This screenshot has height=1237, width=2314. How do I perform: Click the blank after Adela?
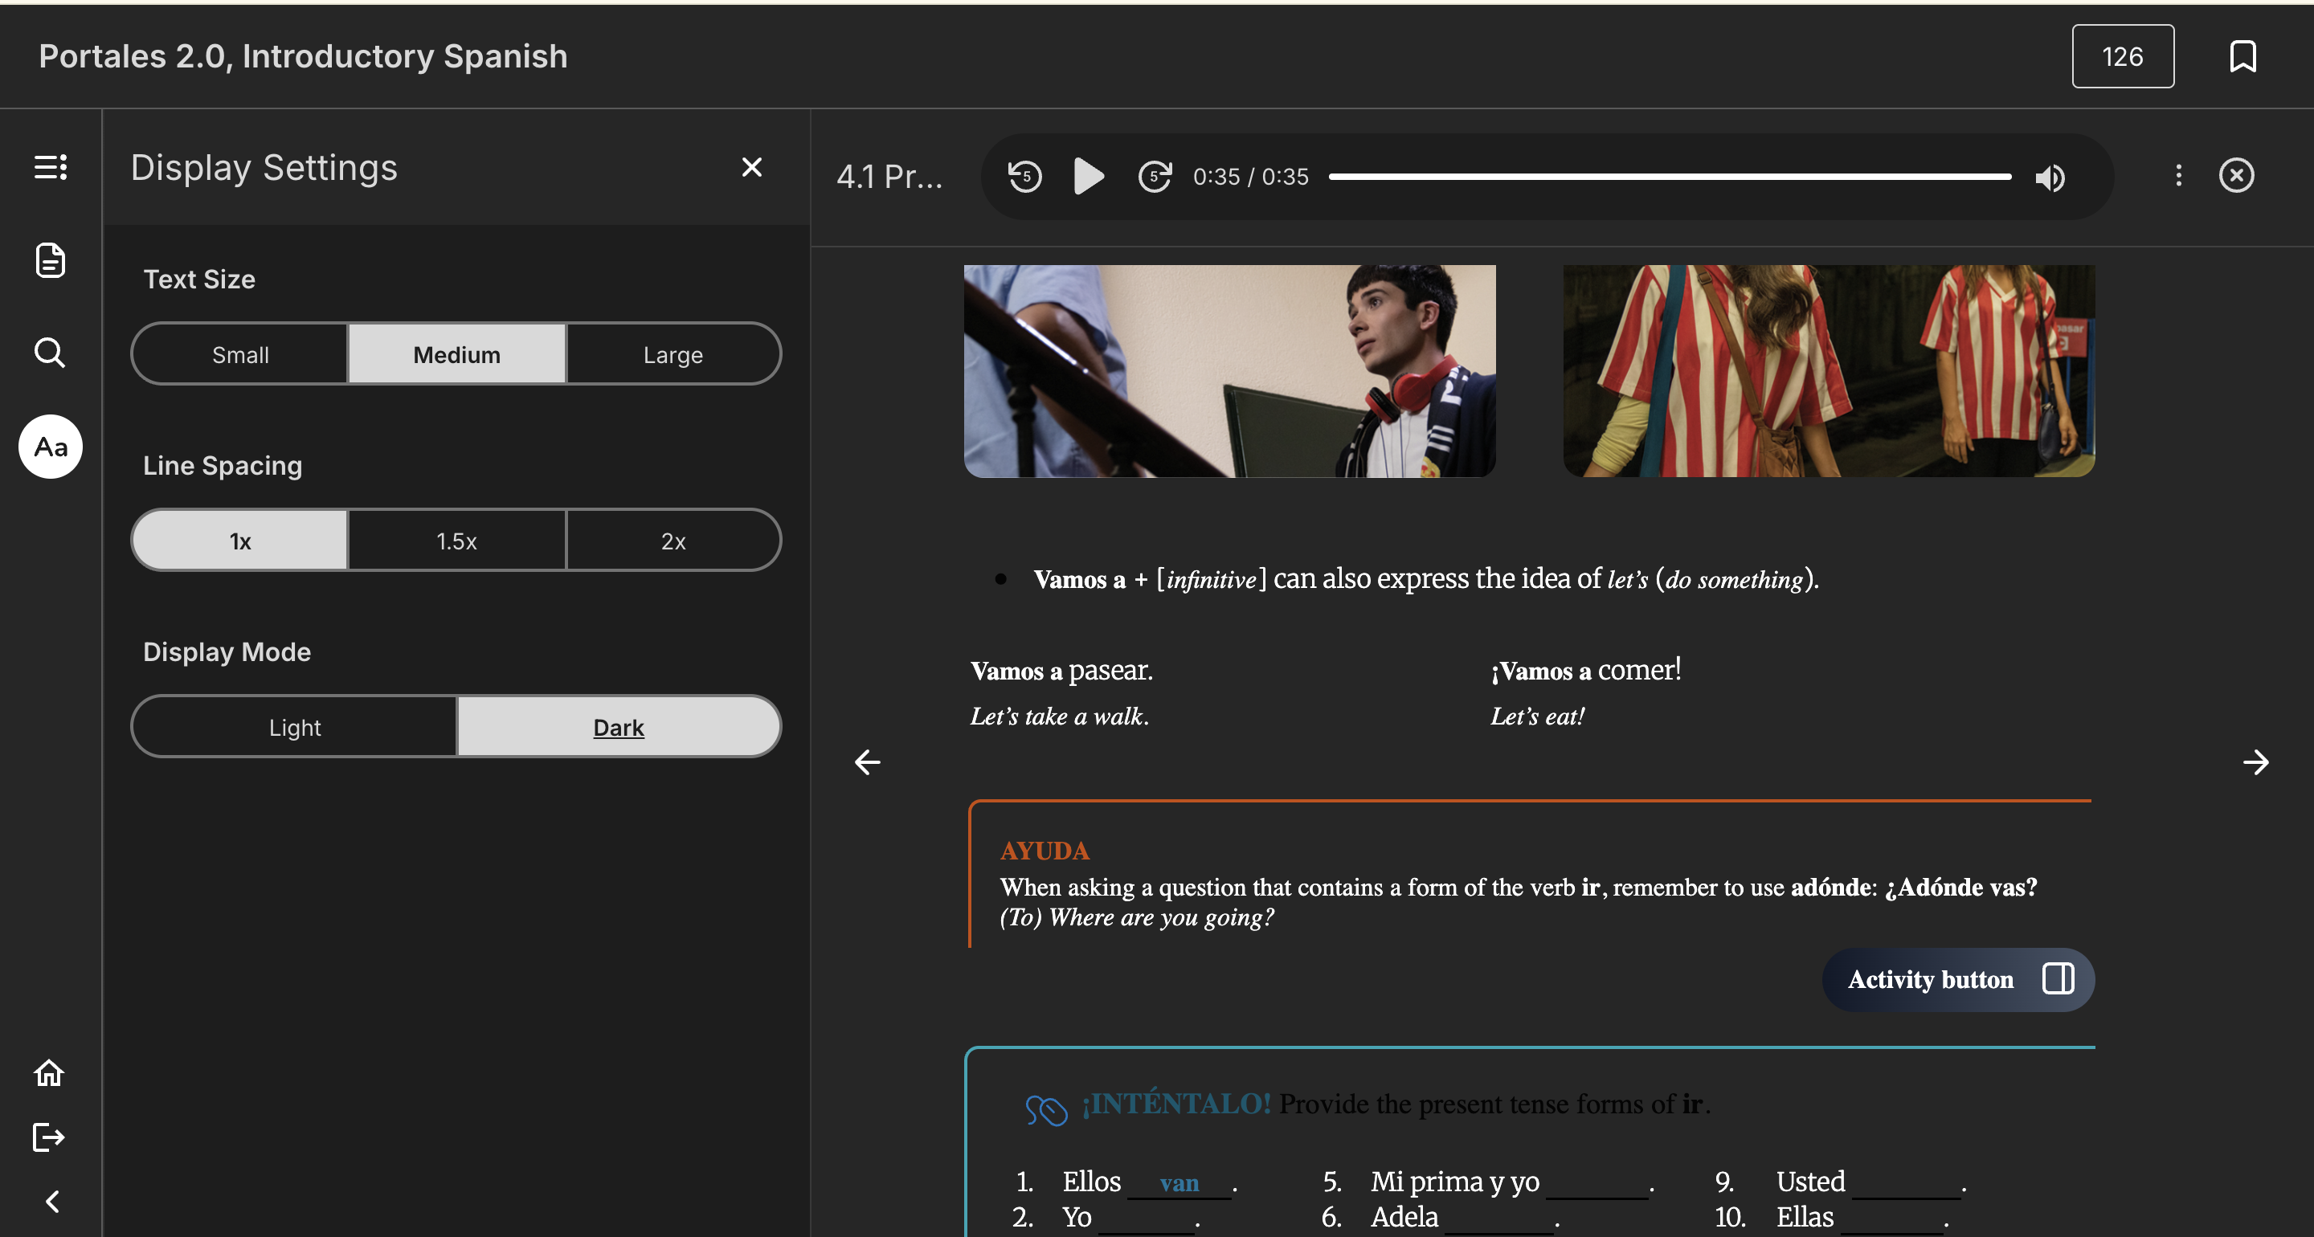click(1498, 1219)
